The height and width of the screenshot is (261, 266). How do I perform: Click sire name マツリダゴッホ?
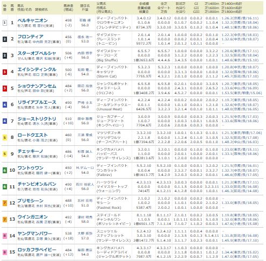[x=109, y=133]
